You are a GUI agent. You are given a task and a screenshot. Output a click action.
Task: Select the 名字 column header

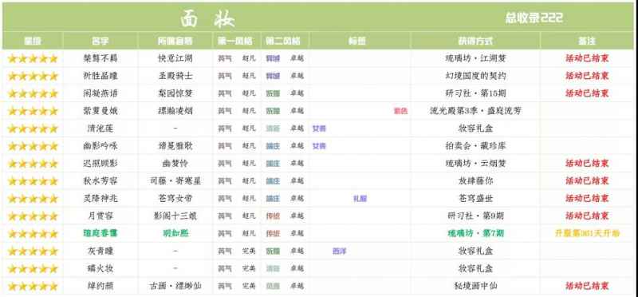(x=100, y=42)
